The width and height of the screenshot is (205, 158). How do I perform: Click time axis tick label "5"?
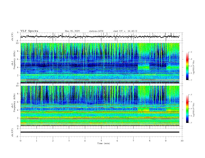pyautogui.click(x=101, y=141)
